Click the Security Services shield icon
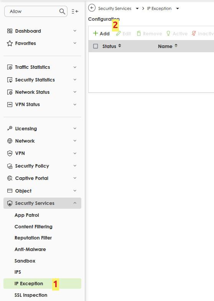This screenshot has height=301, width=214. (10, 203)
